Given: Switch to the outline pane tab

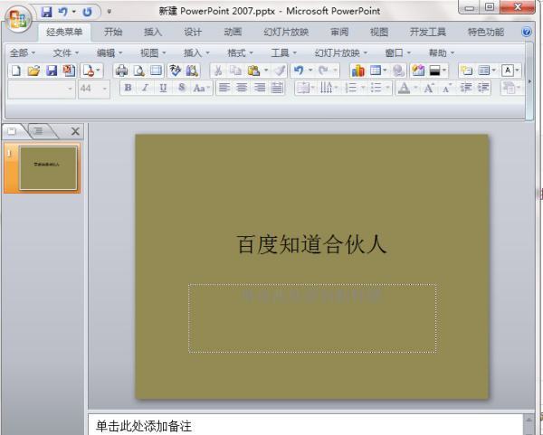Looking at the screenshot, I should click(39, 131).
